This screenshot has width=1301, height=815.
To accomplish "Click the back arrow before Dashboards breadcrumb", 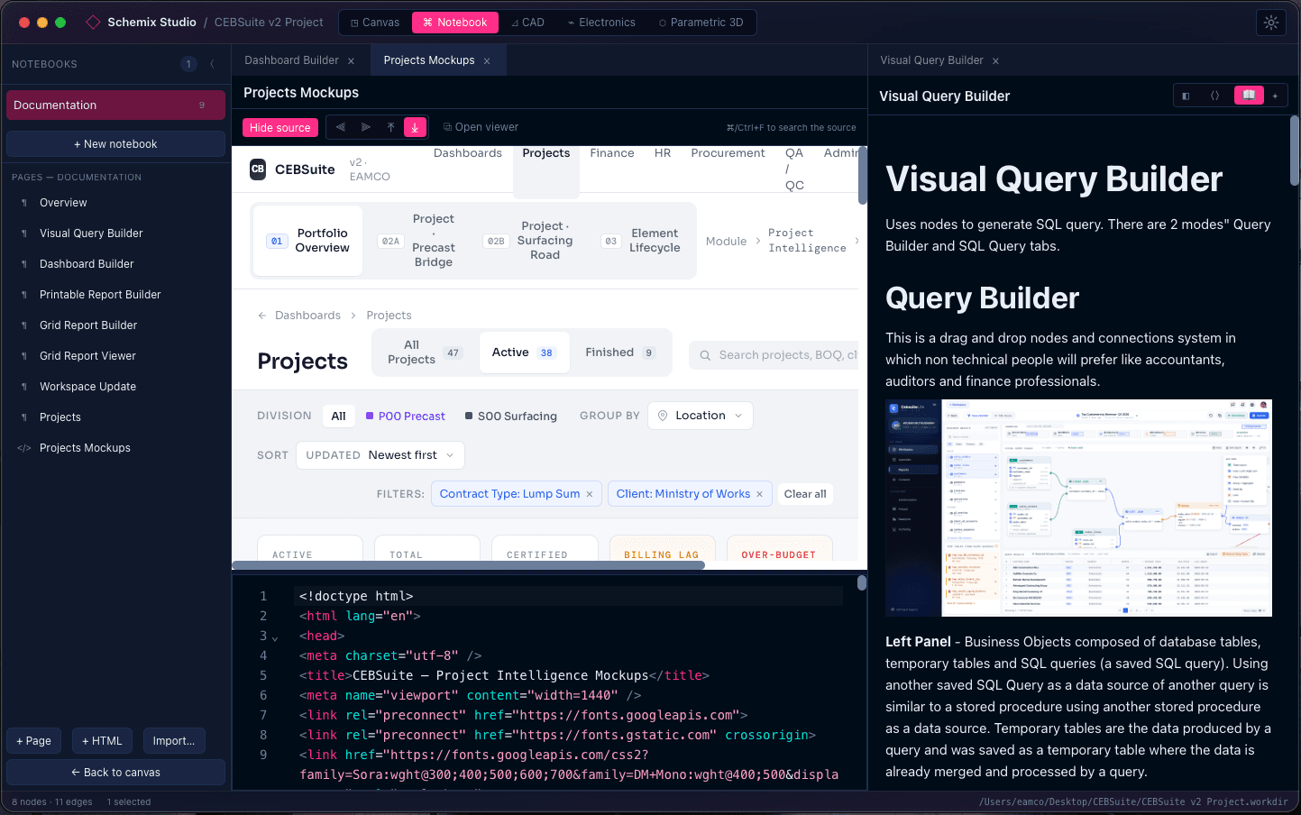I will click(x=262, y=316).
